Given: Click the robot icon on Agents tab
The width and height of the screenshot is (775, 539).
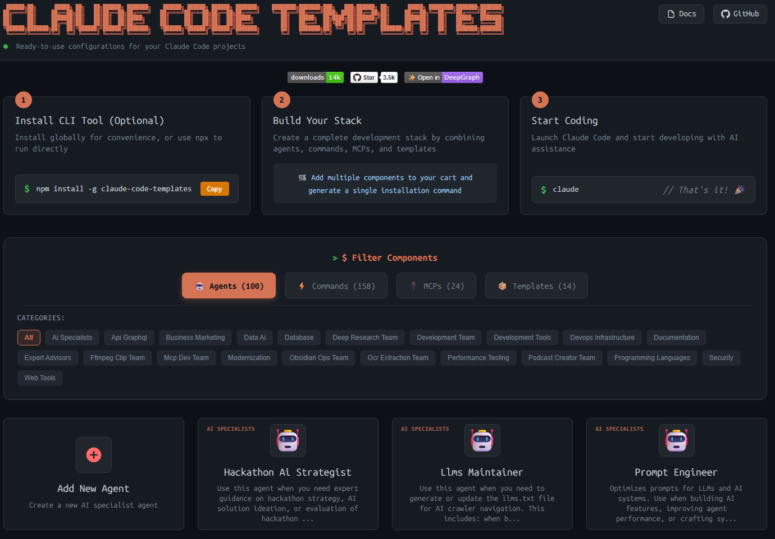Looking at the screenshot, I should 199,286.
